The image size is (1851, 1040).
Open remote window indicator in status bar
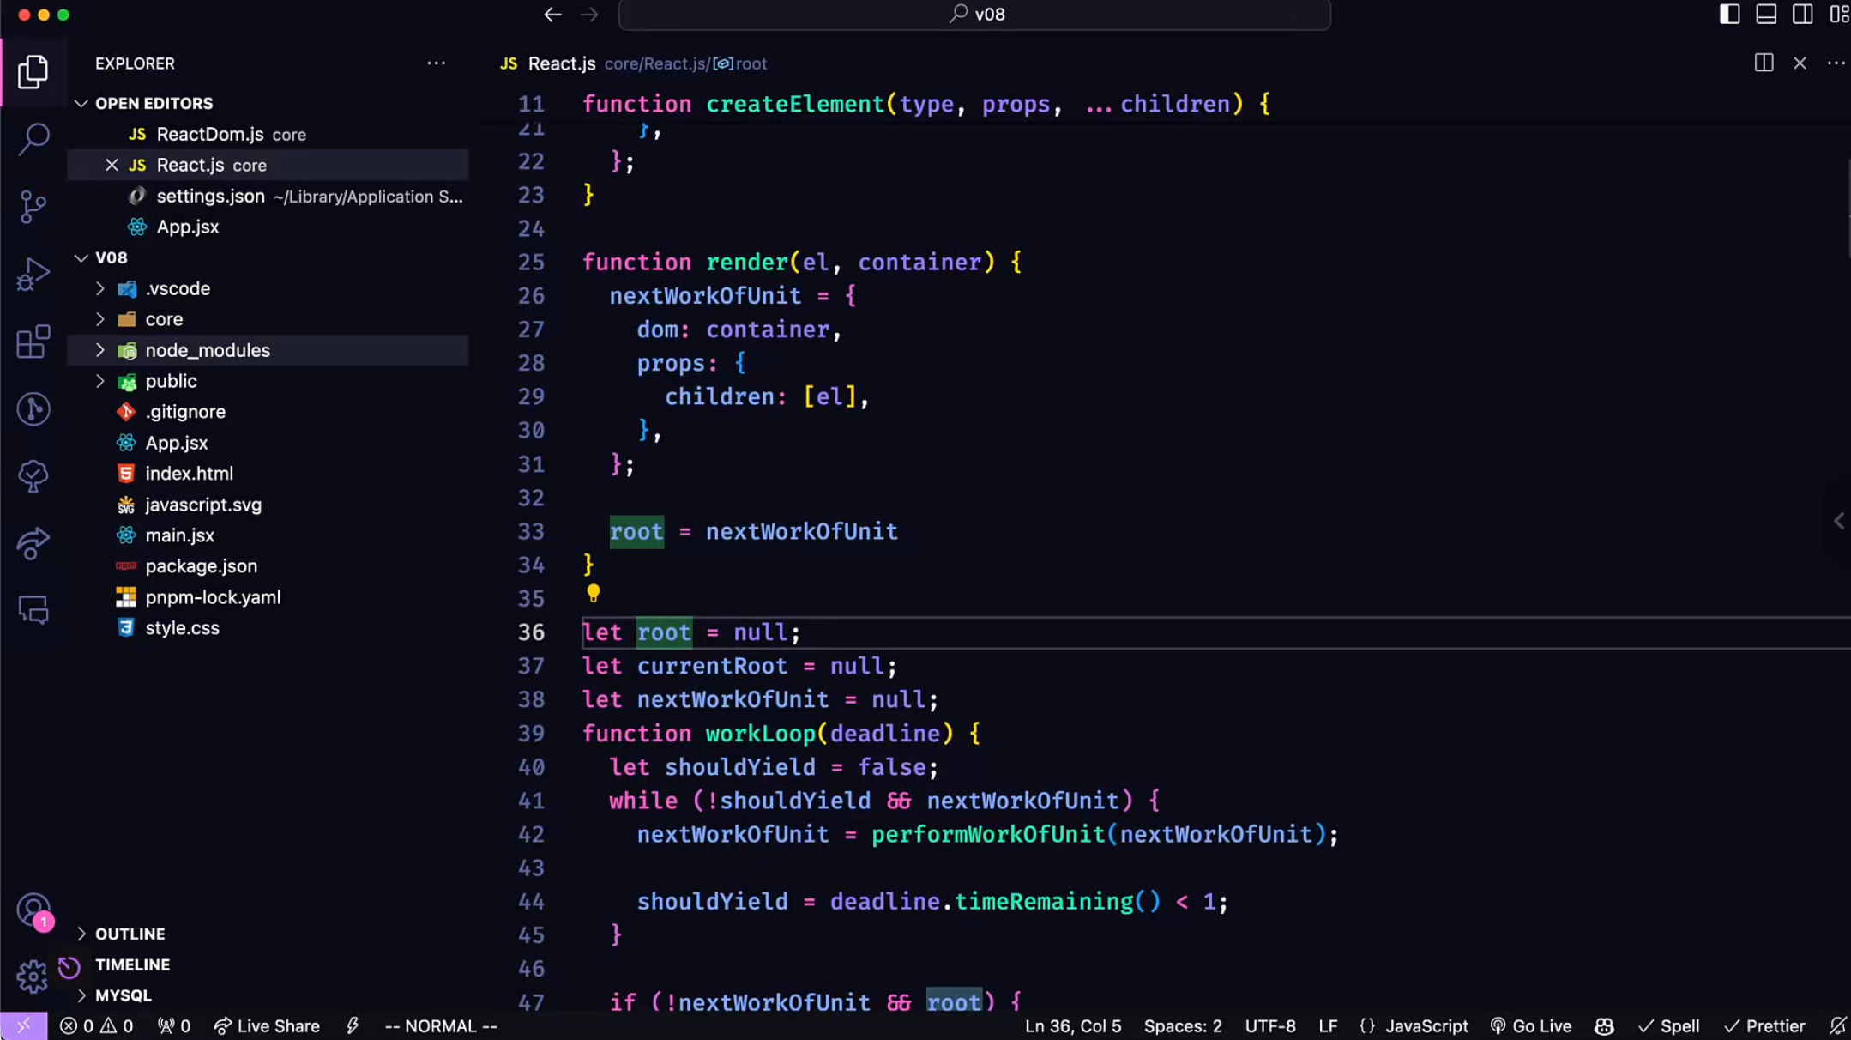[x=23, y=1025]
